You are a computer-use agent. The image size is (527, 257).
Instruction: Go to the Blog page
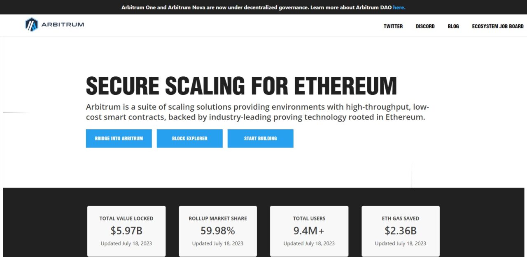tap(453, 26)
